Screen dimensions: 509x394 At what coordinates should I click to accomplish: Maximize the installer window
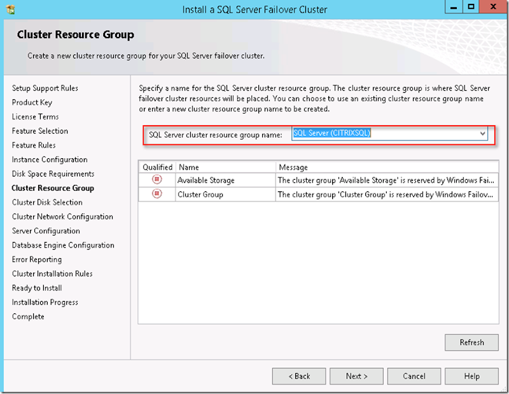click(x=471, y=7)
